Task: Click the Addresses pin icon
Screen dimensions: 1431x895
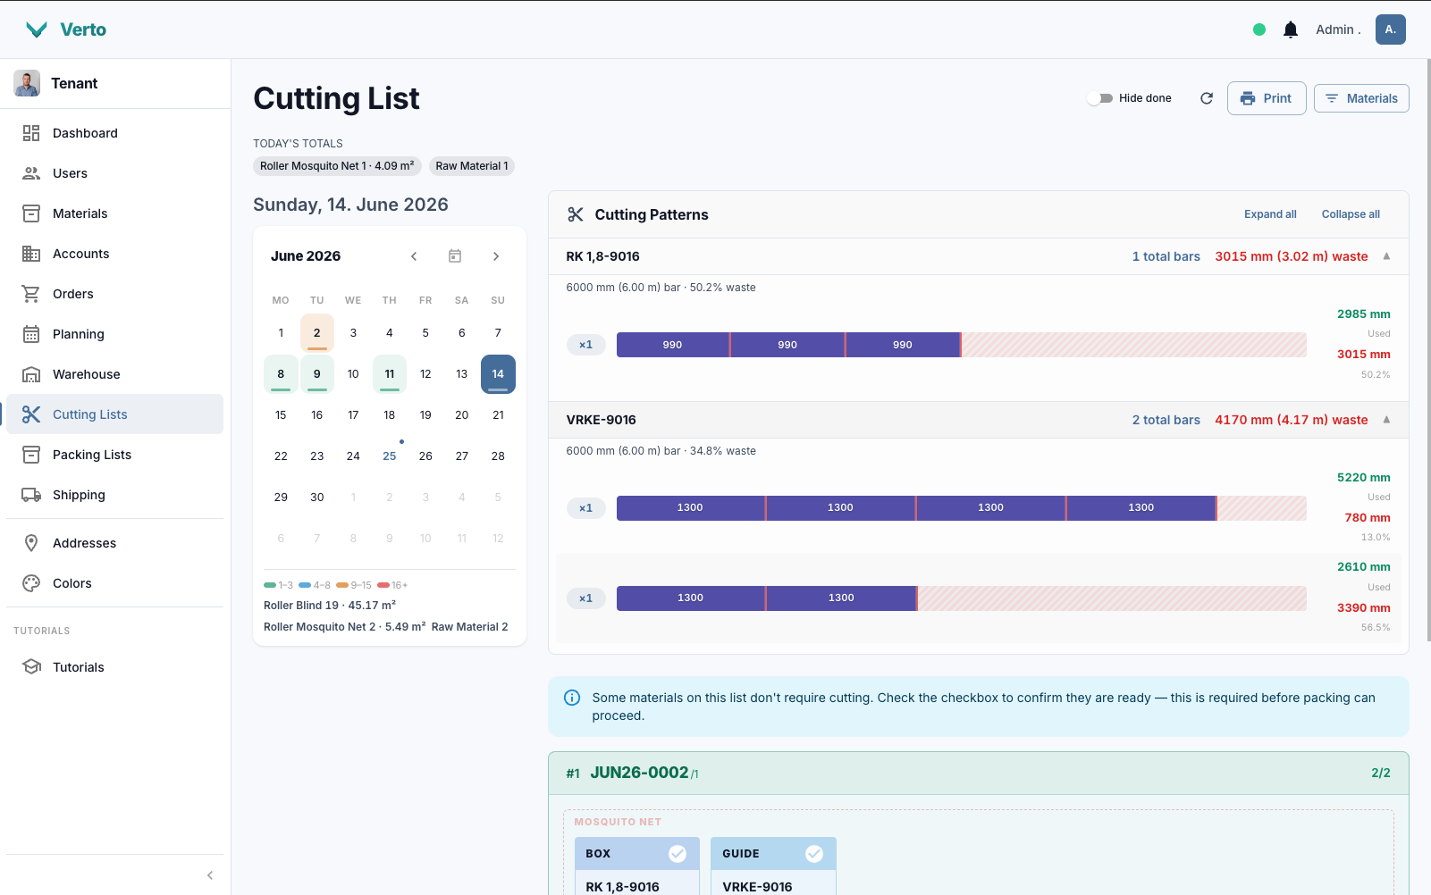Action: pyautogui.click(x=31, y=543)
